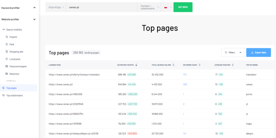Sort by Total Search Volume arrows
Screen dimensions: 276x138
click(173, 65)
